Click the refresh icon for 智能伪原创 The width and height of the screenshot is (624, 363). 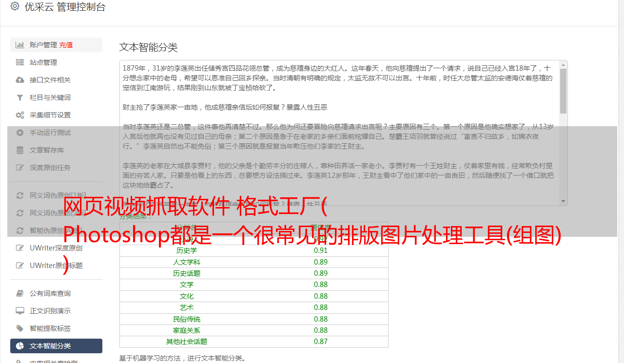pos(20,230)
